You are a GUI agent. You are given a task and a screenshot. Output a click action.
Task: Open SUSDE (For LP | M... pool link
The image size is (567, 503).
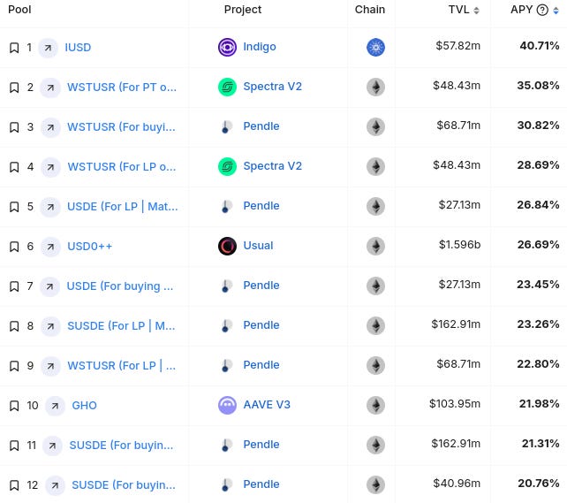(121, 326)
